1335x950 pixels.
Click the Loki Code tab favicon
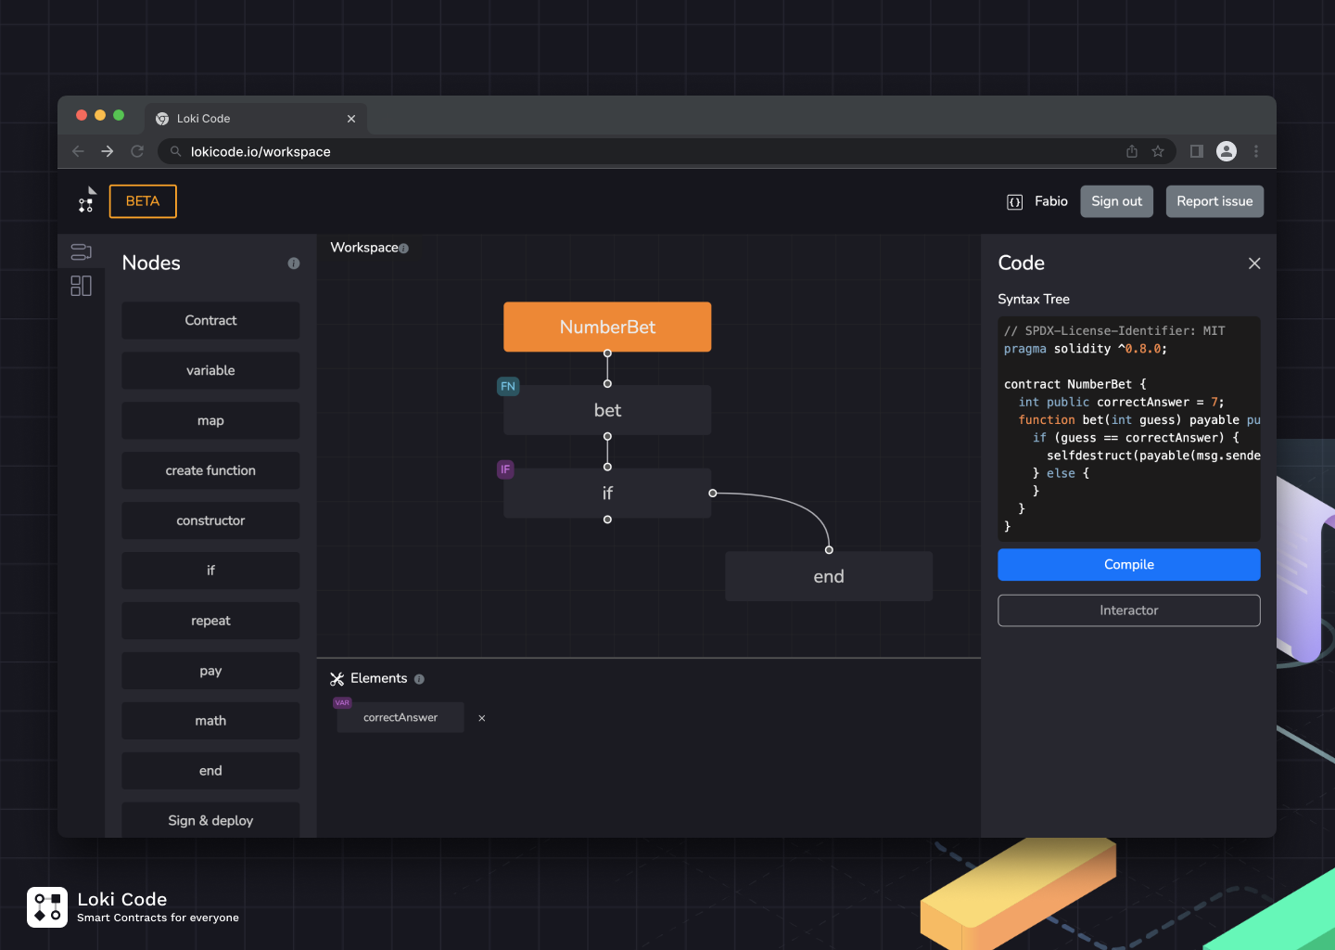[162, 119]
